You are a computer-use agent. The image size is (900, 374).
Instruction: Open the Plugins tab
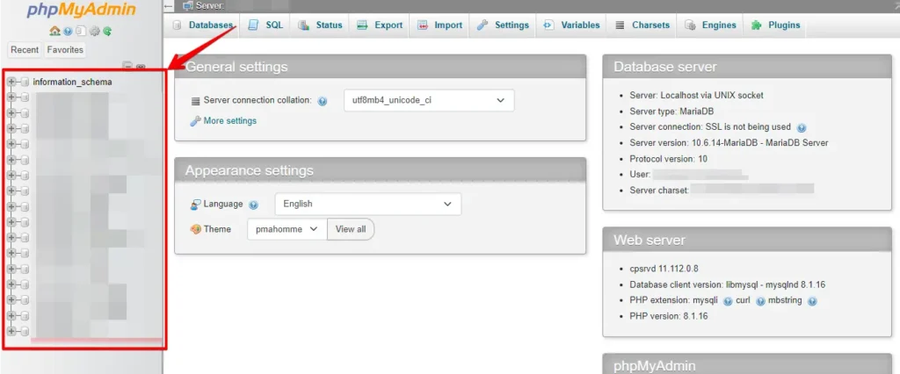pos(775,25)
